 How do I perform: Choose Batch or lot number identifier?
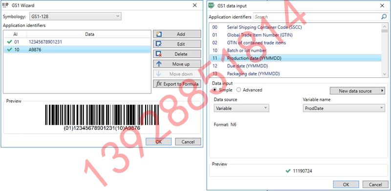coord(296,50)
